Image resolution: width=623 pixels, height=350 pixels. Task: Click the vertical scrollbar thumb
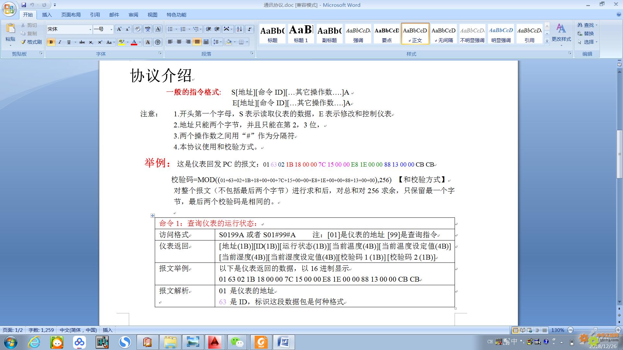click(619, 154)
